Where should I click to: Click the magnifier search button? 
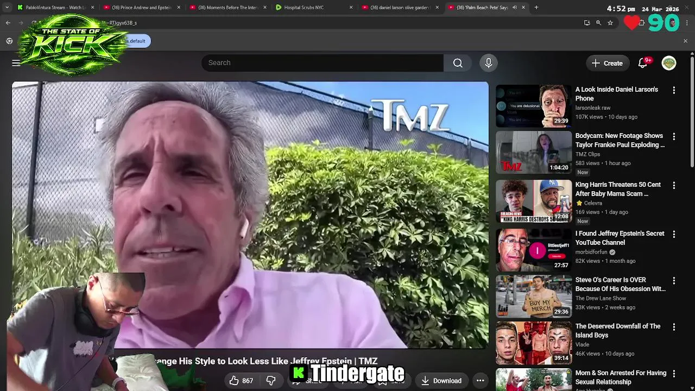coord(458,63)
